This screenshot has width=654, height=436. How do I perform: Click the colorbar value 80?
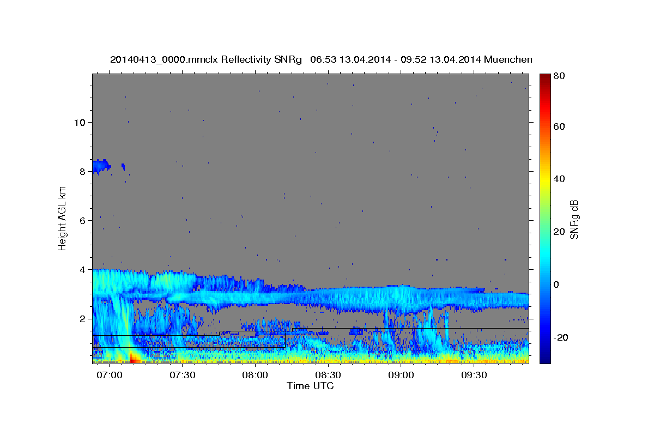coord(558,76)
